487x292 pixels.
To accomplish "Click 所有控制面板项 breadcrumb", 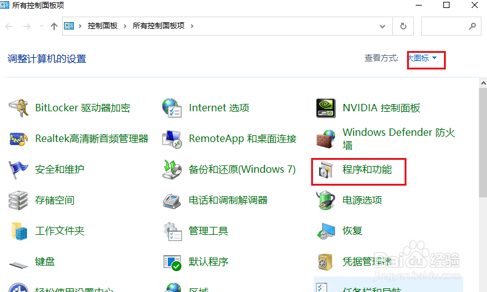I will [159, 26].
